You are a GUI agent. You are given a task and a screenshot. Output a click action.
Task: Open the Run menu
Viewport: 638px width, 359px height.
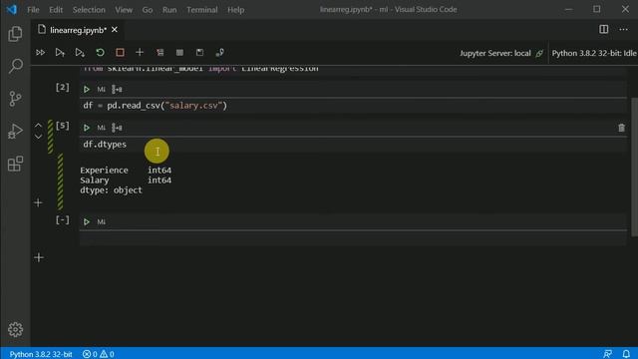[x=169, y=9]
